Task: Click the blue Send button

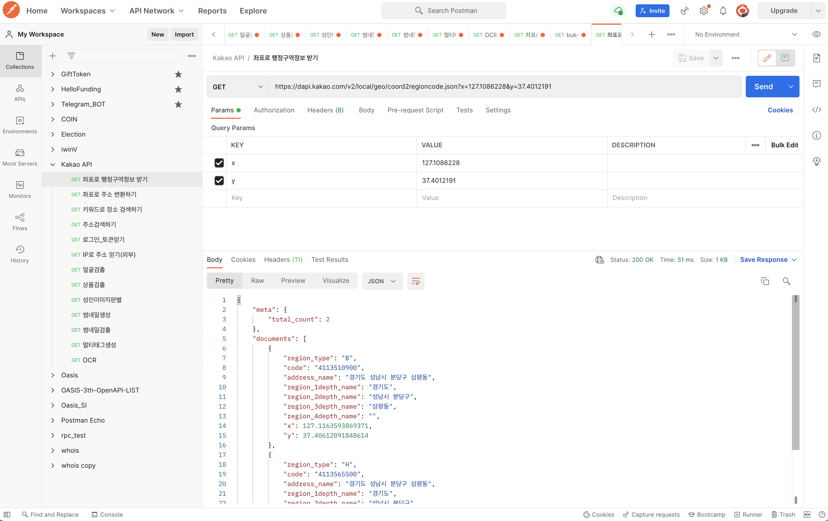Action: (x=763, y=87)
